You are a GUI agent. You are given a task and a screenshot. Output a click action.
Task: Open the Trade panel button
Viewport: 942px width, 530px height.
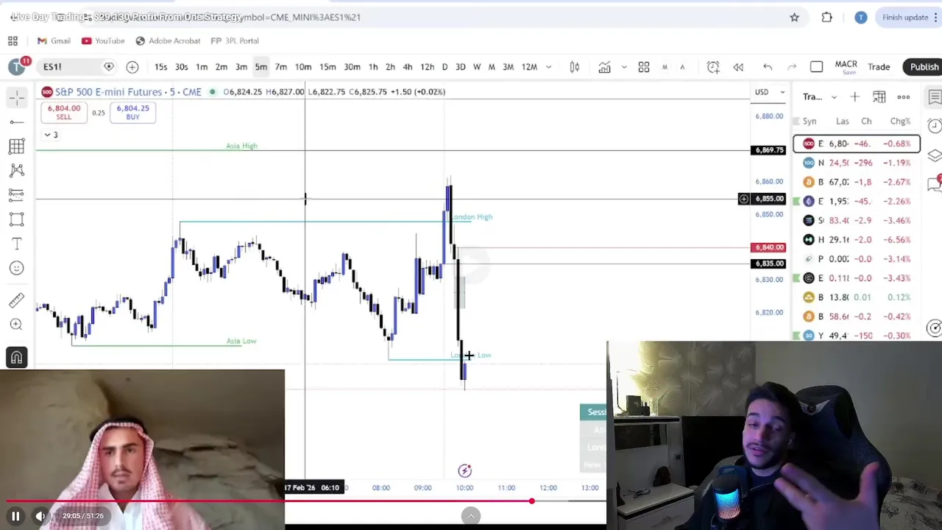879,67
